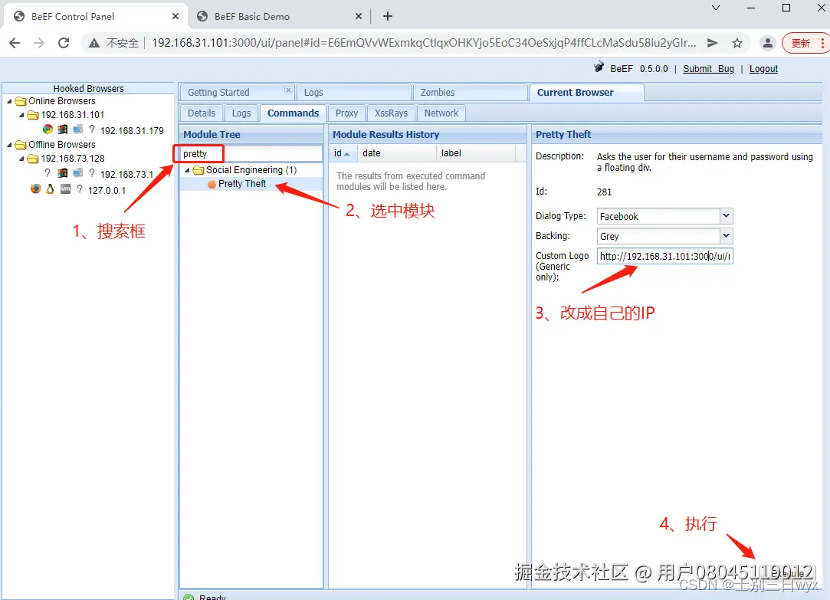Click the orange Pretty Theft module icon
This screenshot has width=830, height=600.
212,184
